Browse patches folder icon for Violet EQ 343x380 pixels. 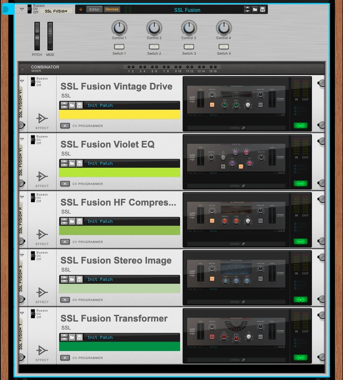[x=72, y=163]
